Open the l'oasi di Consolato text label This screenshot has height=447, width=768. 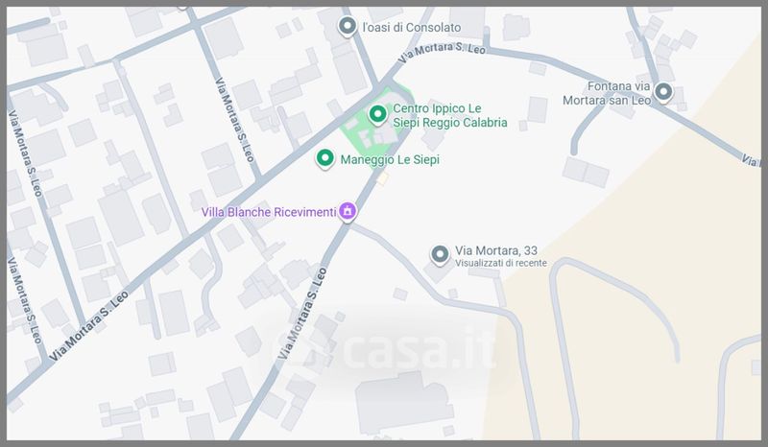(x=412, y=28)
